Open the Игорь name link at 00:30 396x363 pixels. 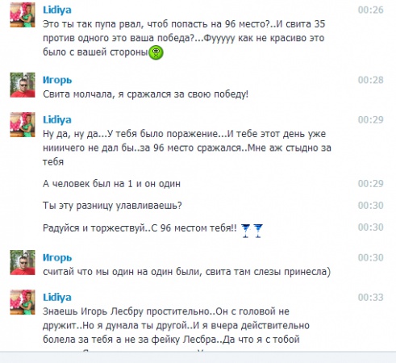[57, 257]
